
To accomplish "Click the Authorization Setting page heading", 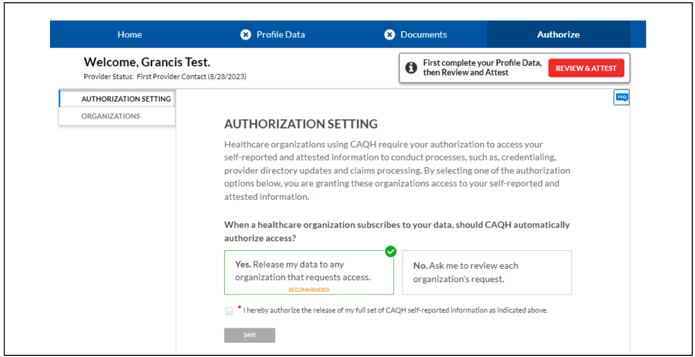I will (x=301, y=124).
